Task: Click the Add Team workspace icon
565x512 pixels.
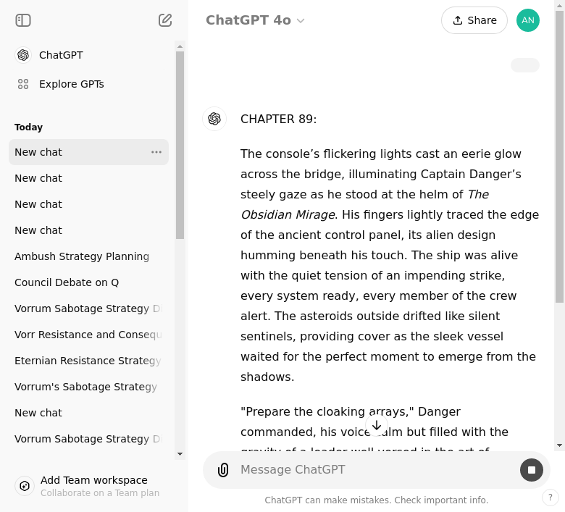Action: point(25,486)
